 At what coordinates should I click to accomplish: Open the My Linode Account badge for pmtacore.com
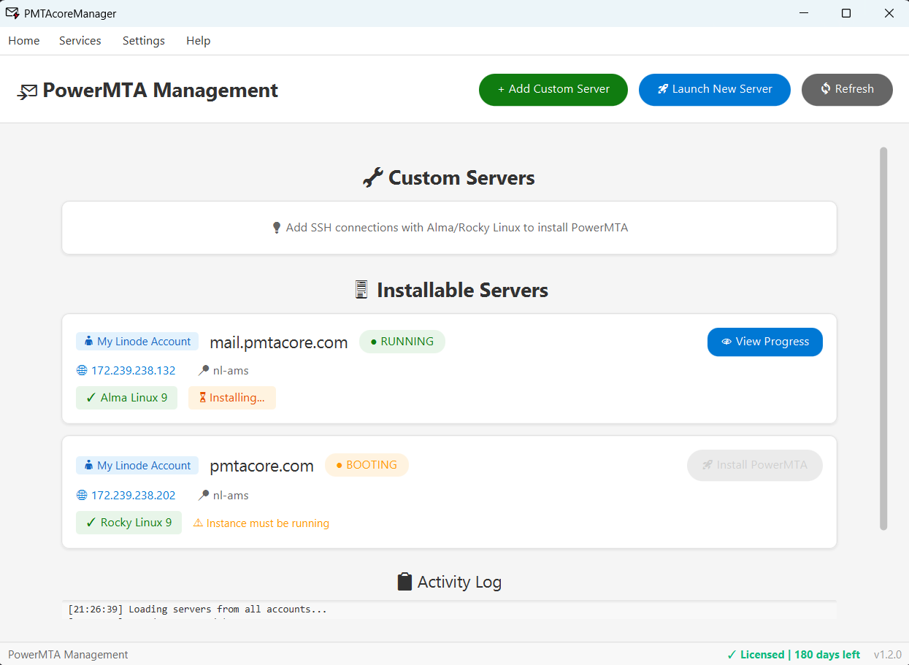(137, 465)
